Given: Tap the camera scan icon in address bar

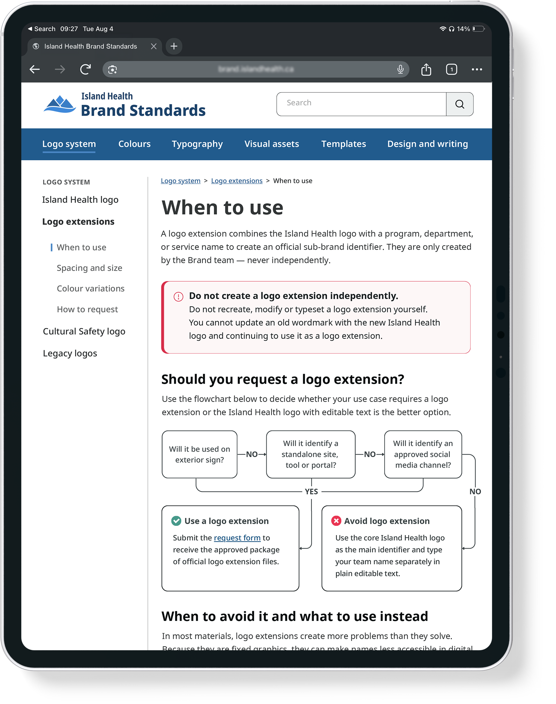Looking at the screenshot, I should (112, 69).
